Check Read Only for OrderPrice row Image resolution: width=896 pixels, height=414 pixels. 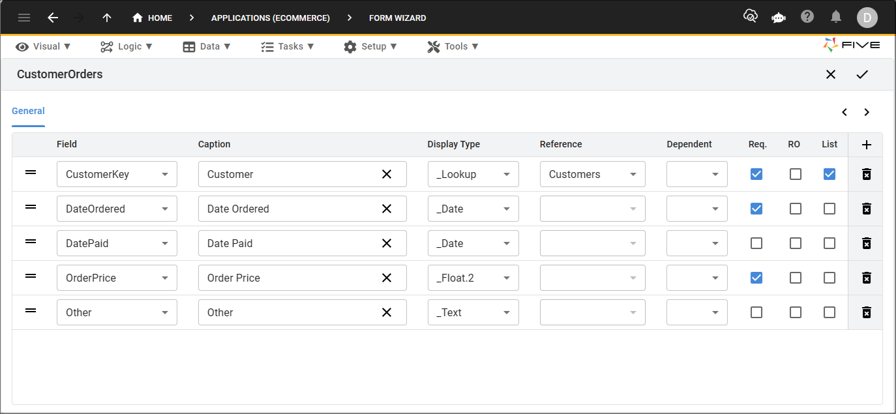click(796, 278)
